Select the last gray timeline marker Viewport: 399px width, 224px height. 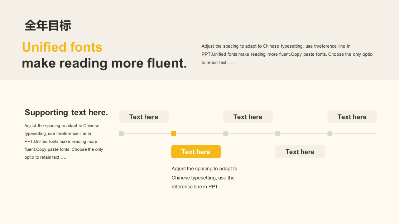[330, 133]
